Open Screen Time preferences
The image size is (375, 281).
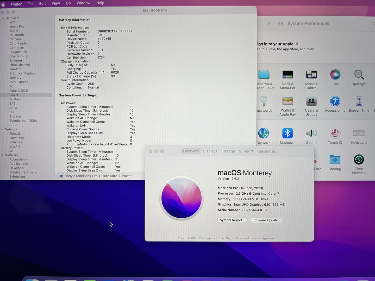pos(359,104)
